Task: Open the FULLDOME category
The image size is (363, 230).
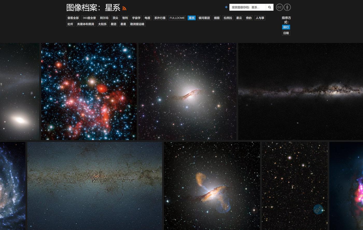Action: coord(177,18)
